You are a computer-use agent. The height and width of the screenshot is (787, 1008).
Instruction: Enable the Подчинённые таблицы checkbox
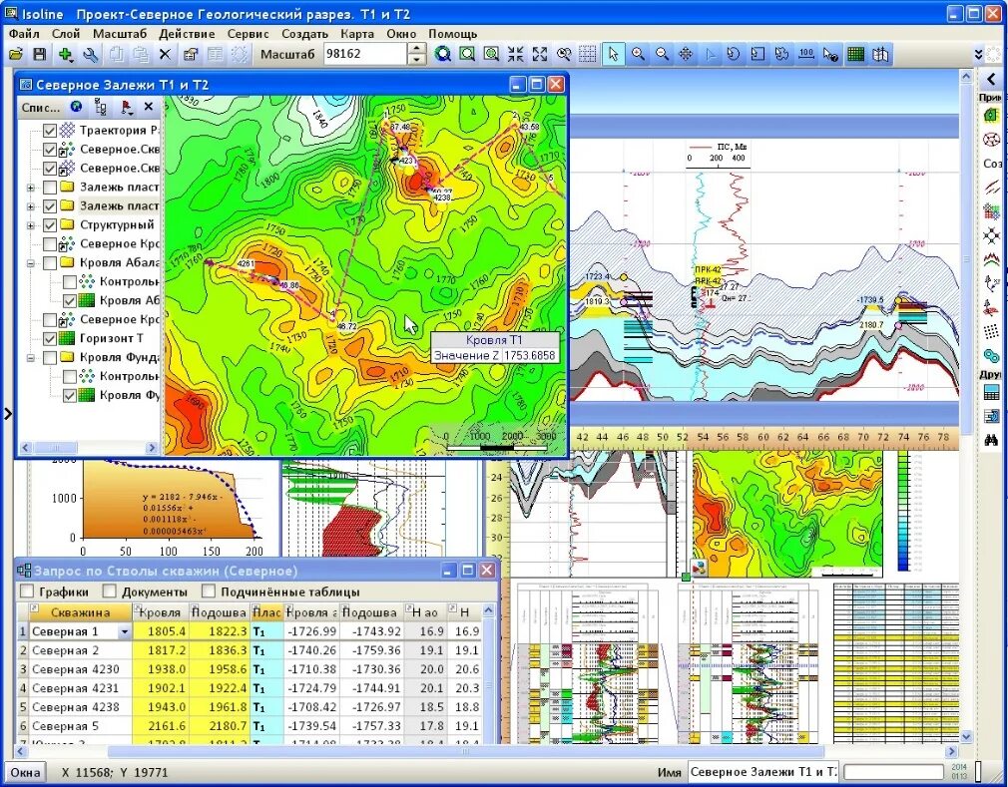tap(209, 591)
